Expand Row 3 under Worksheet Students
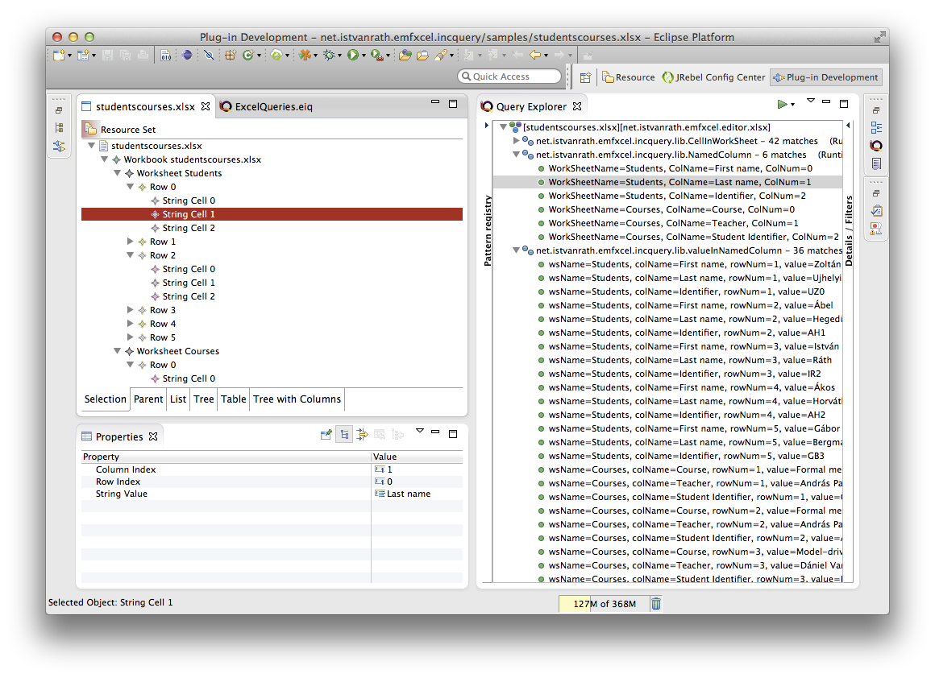Screen dimensions: 935x678 pyautogui.click(x=131, y=310)
